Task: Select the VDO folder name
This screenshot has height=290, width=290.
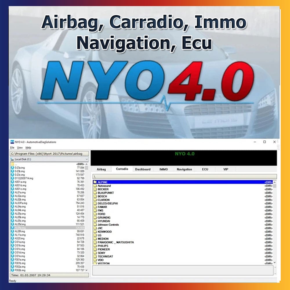Action: point(101,260)
